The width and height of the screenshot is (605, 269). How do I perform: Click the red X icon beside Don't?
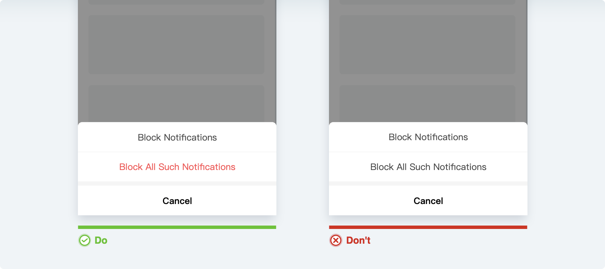point(336,240)
